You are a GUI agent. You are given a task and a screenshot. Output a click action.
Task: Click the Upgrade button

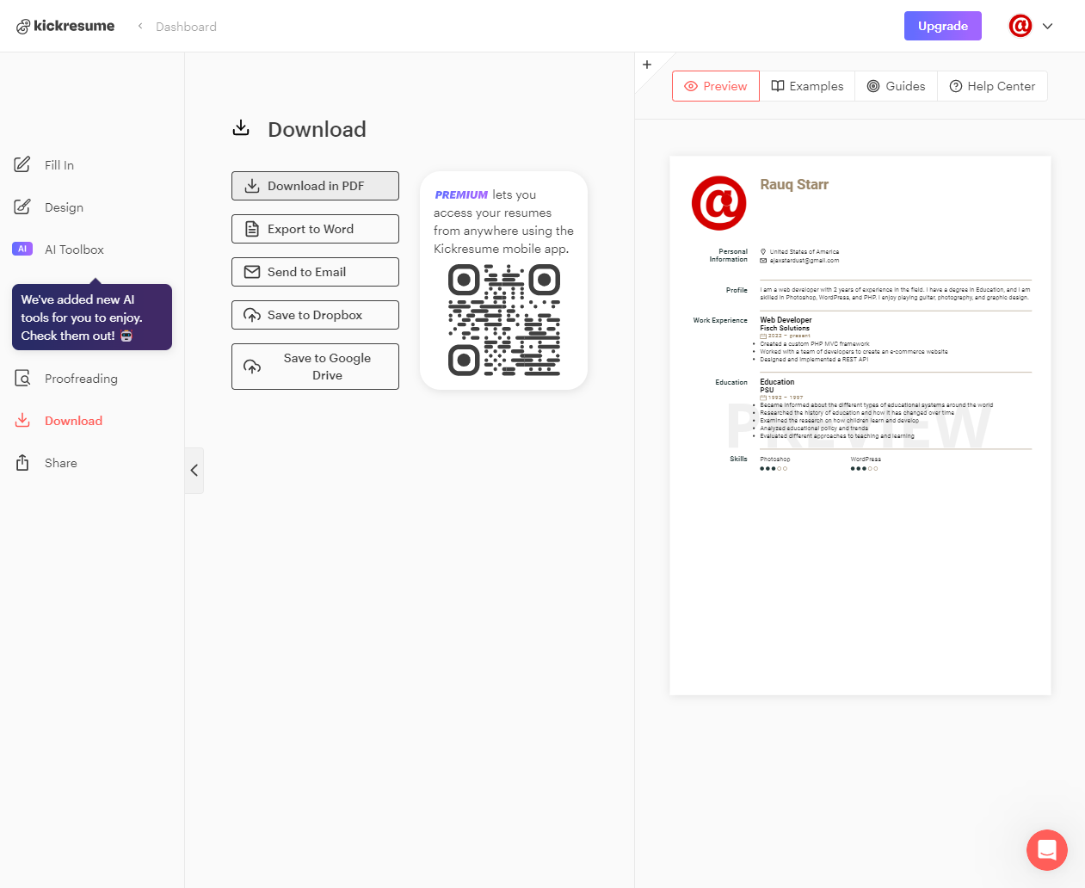click(942, 26)
